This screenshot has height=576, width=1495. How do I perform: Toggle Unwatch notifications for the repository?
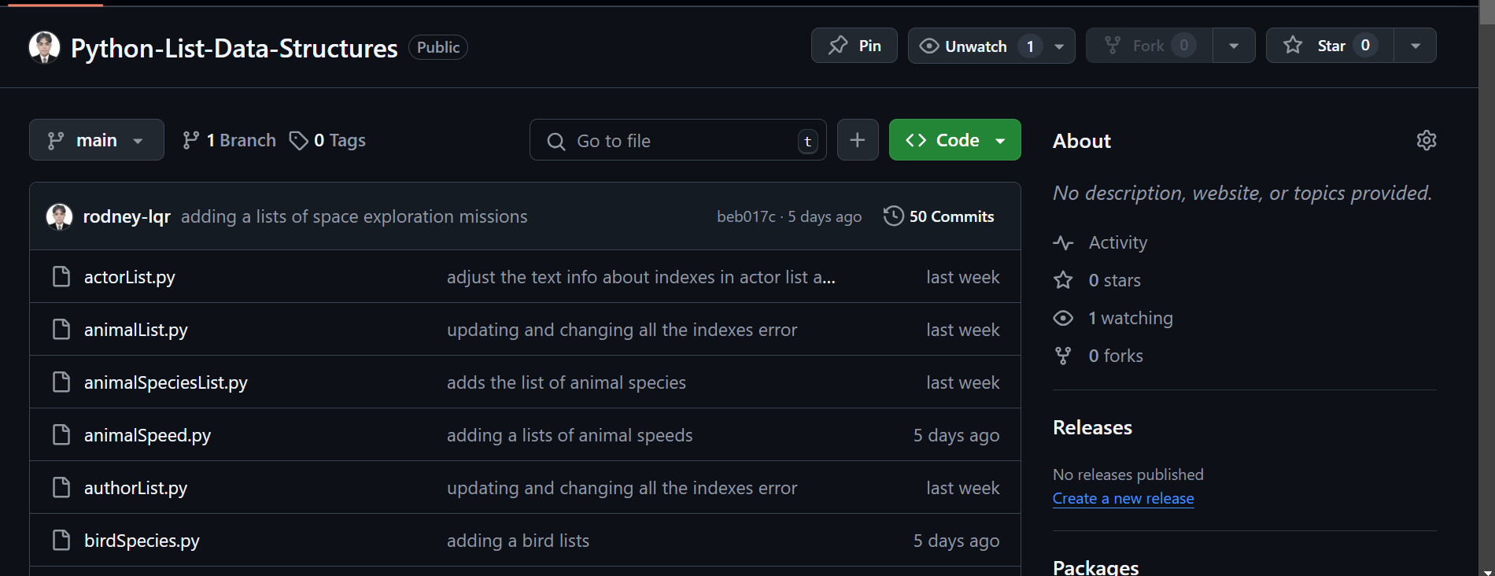(x=979, y=46)
